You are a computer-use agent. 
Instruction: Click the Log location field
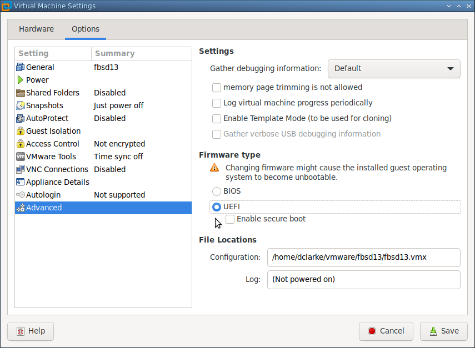364,280
